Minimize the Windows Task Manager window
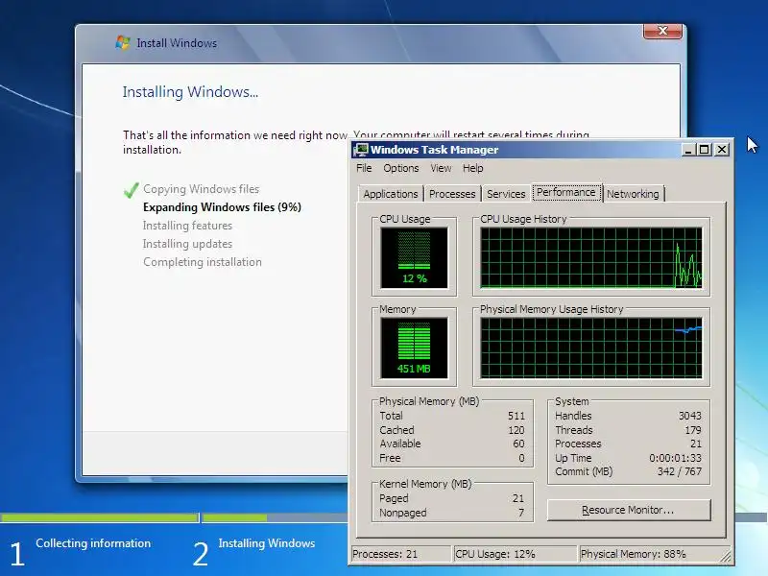 click(688, 150)
